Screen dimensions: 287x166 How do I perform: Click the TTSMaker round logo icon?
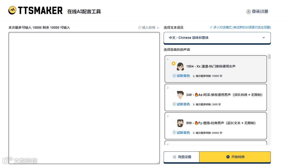12,10
